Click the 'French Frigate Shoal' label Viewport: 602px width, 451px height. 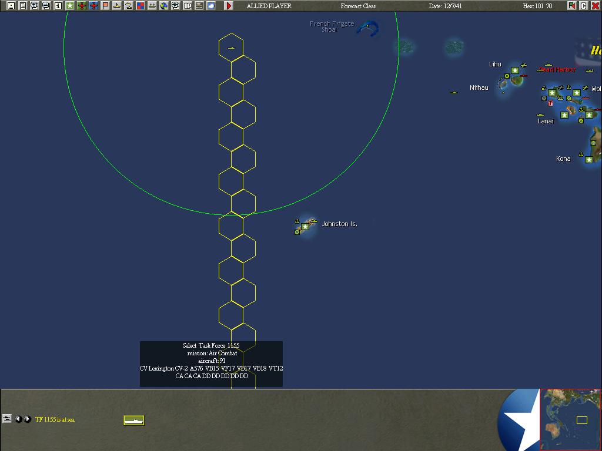(x=332, y=26)
